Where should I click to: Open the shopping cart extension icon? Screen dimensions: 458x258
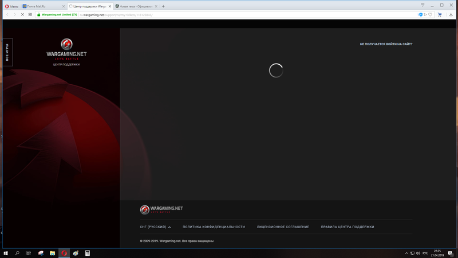tap(440, 15)
